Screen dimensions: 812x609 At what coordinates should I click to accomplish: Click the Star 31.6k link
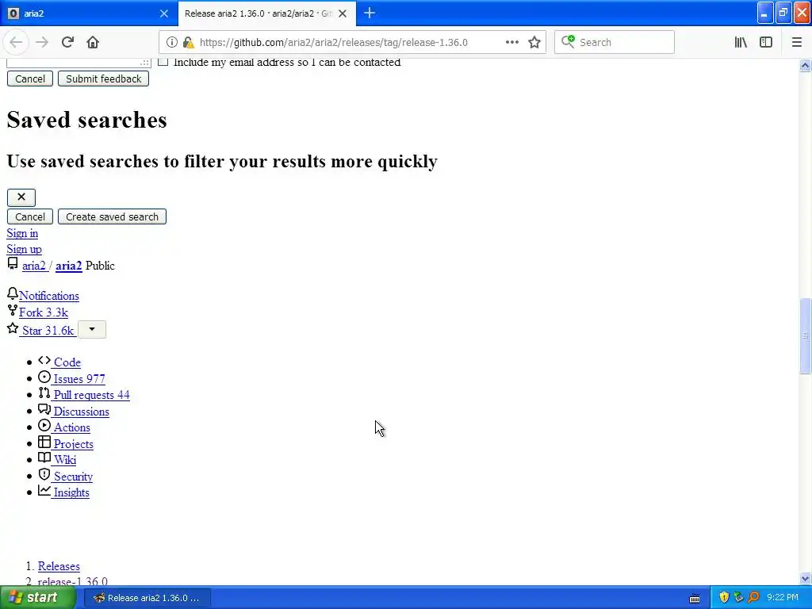click(48, 331)
